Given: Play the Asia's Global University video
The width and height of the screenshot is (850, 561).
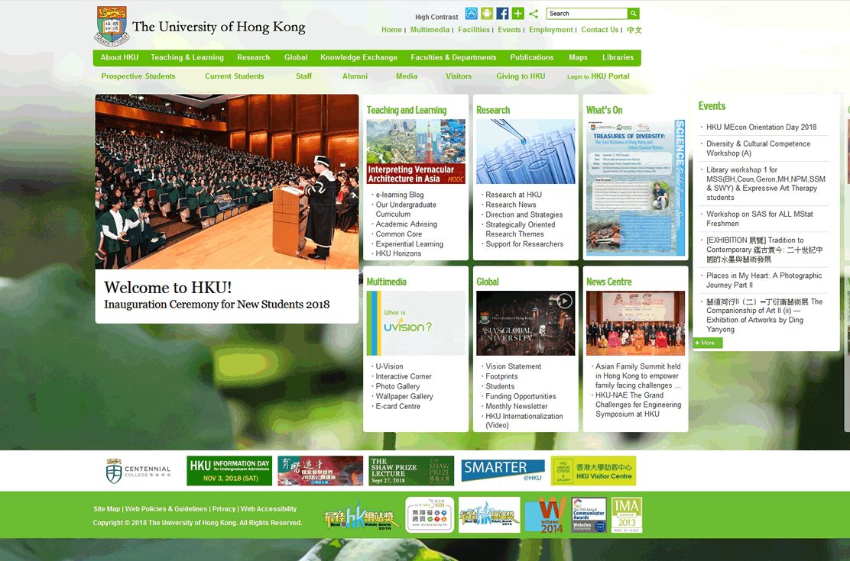Looking at the screenshot, I should pos(564,301).
